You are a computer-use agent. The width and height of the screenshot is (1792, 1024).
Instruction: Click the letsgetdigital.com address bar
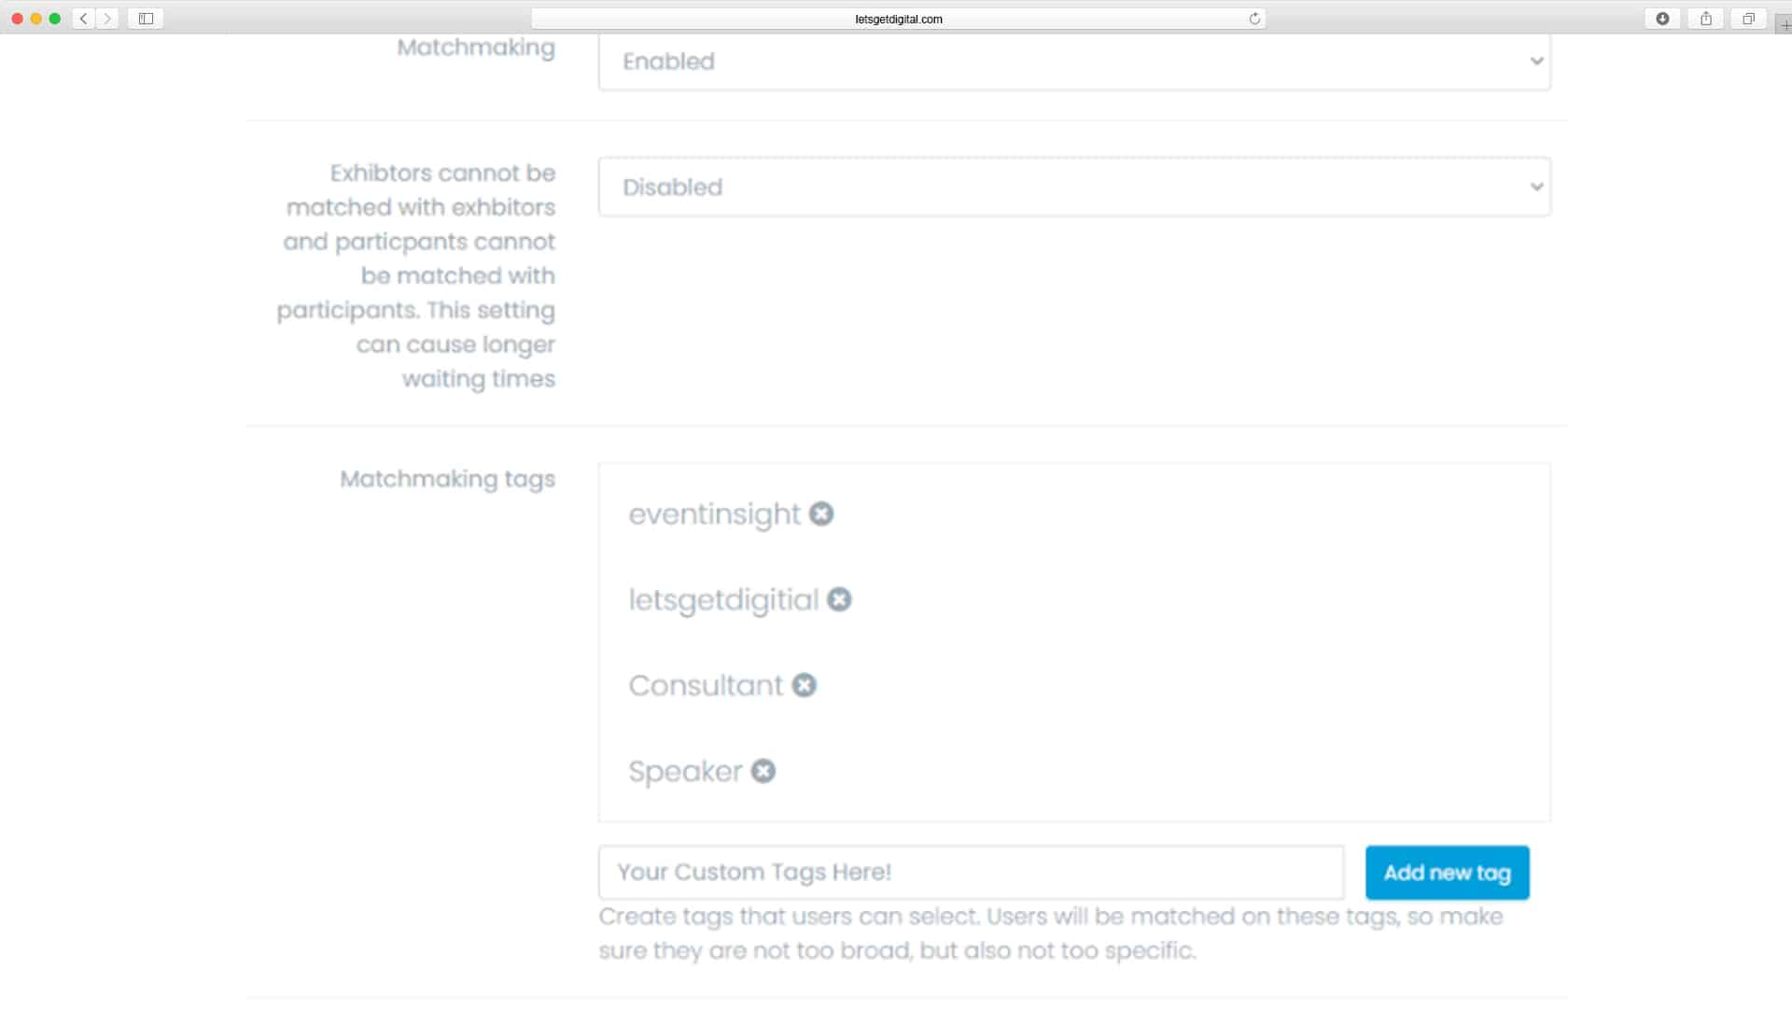point(898,19)
